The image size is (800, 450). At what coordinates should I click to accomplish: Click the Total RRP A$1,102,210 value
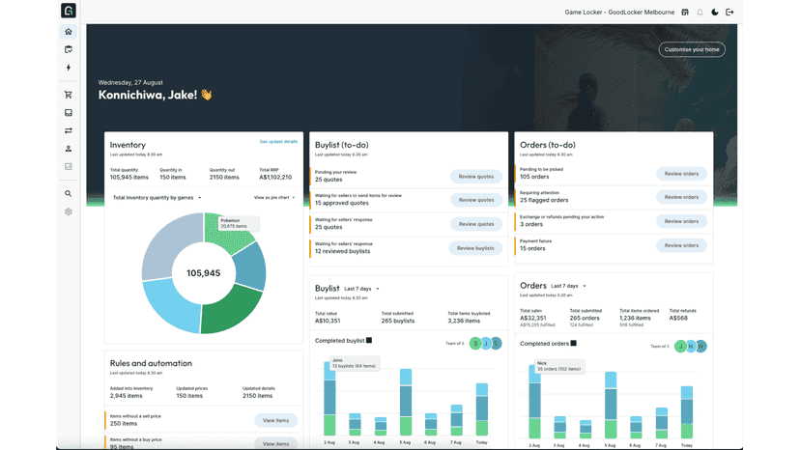pos(275,178)
